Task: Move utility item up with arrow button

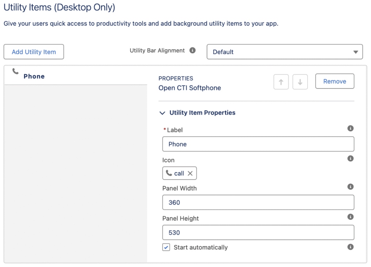Action: pyautogui.click(x=281, y=82)
